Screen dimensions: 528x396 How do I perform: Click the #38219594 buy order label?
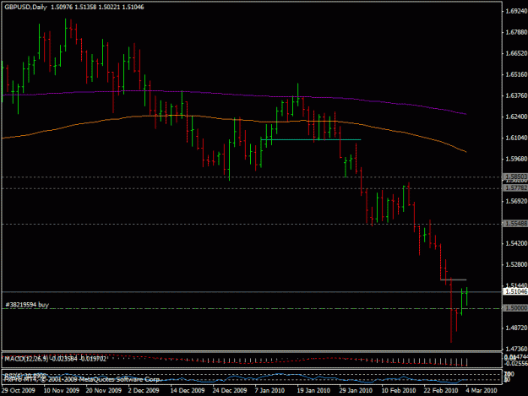(x=27, y=305)
